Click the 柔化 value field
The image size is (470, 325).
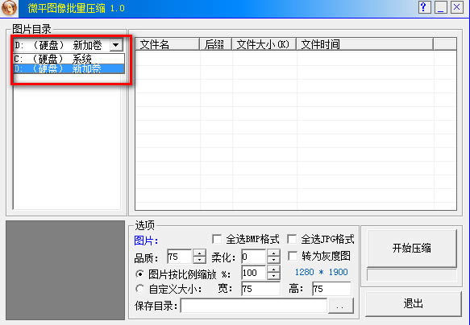(x=253, y=257)
